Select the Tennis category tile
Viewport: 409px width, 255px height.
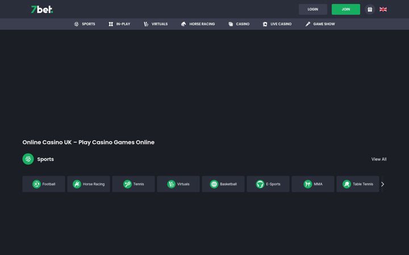tap(133, 184)
